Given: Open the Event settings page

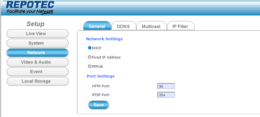Looking at the screenshot, I should pos(37,72).
